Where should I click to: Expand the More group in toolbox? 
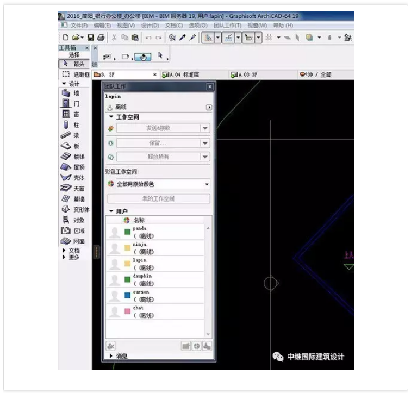(64, 257)
